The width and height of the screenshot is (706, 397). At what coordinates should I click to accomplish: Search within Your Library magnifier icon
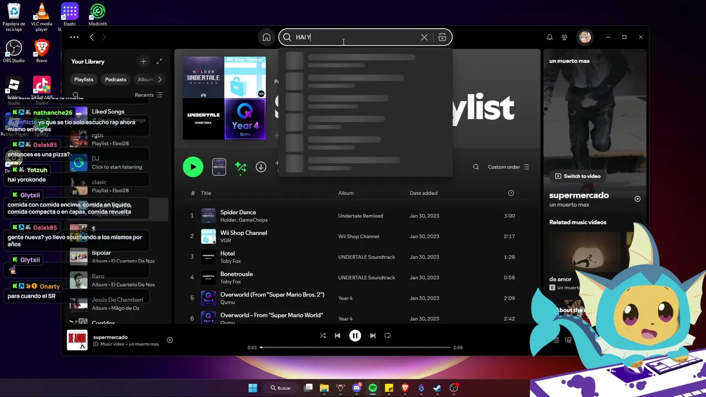point(76,95)
